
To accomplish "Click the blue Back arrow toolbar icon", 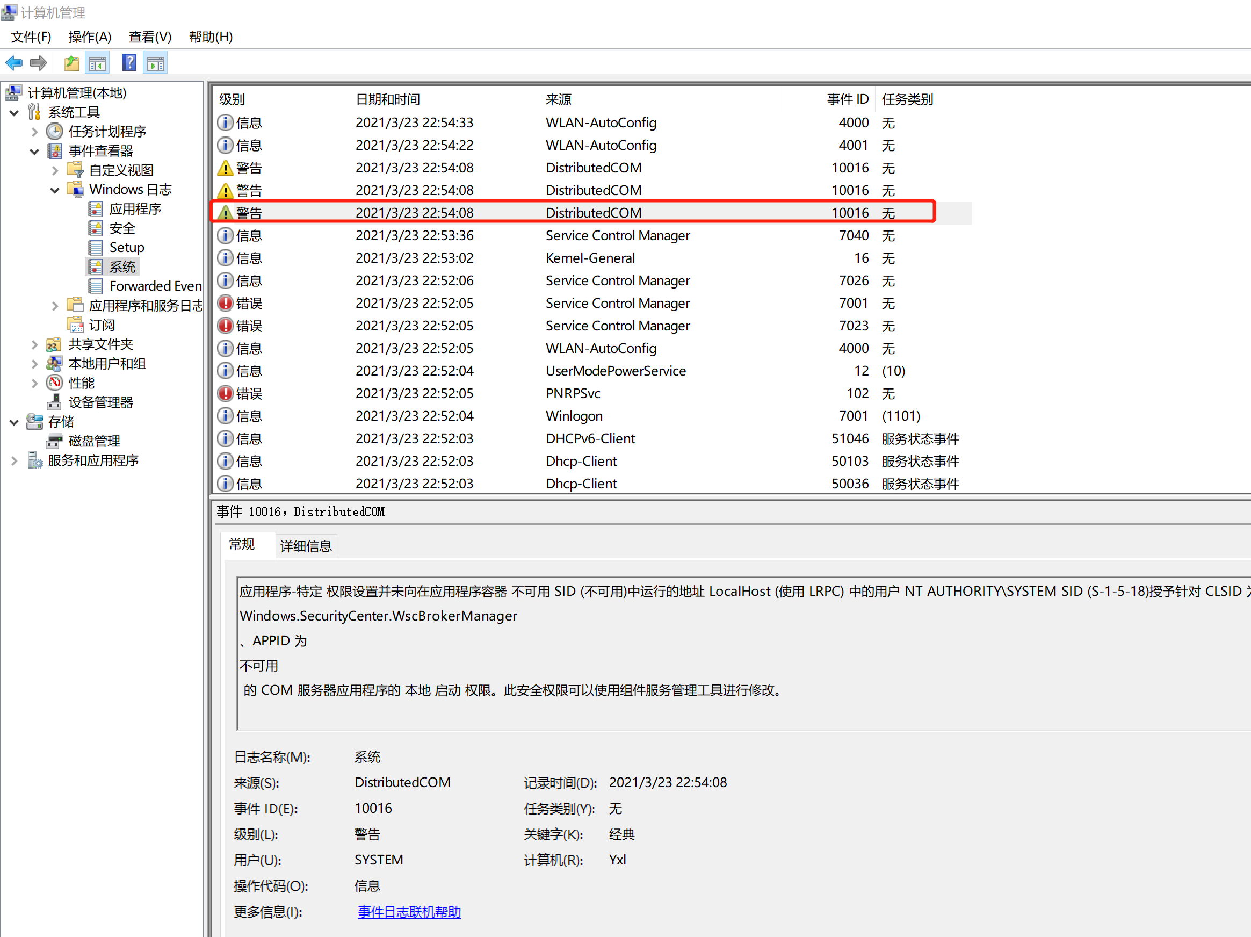I will coord(14,63).
